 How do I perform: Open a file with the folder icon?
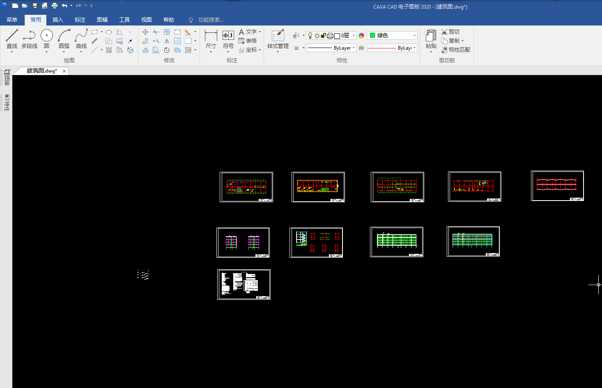pyautogui.click(x=25, y=6)
